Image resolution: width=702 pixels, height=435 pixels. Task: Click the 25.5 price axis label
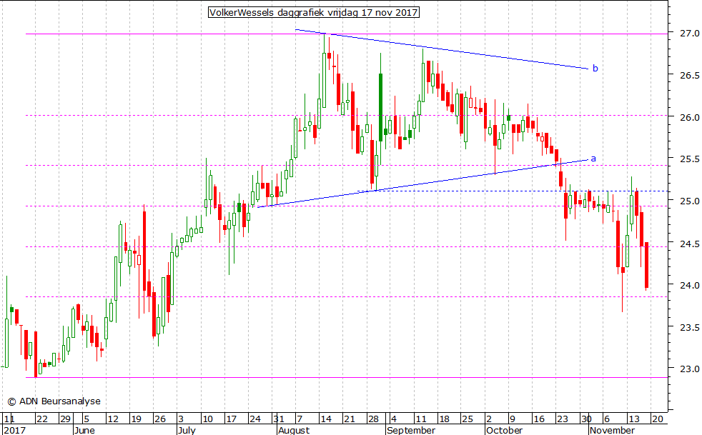[x=690, y=159]
